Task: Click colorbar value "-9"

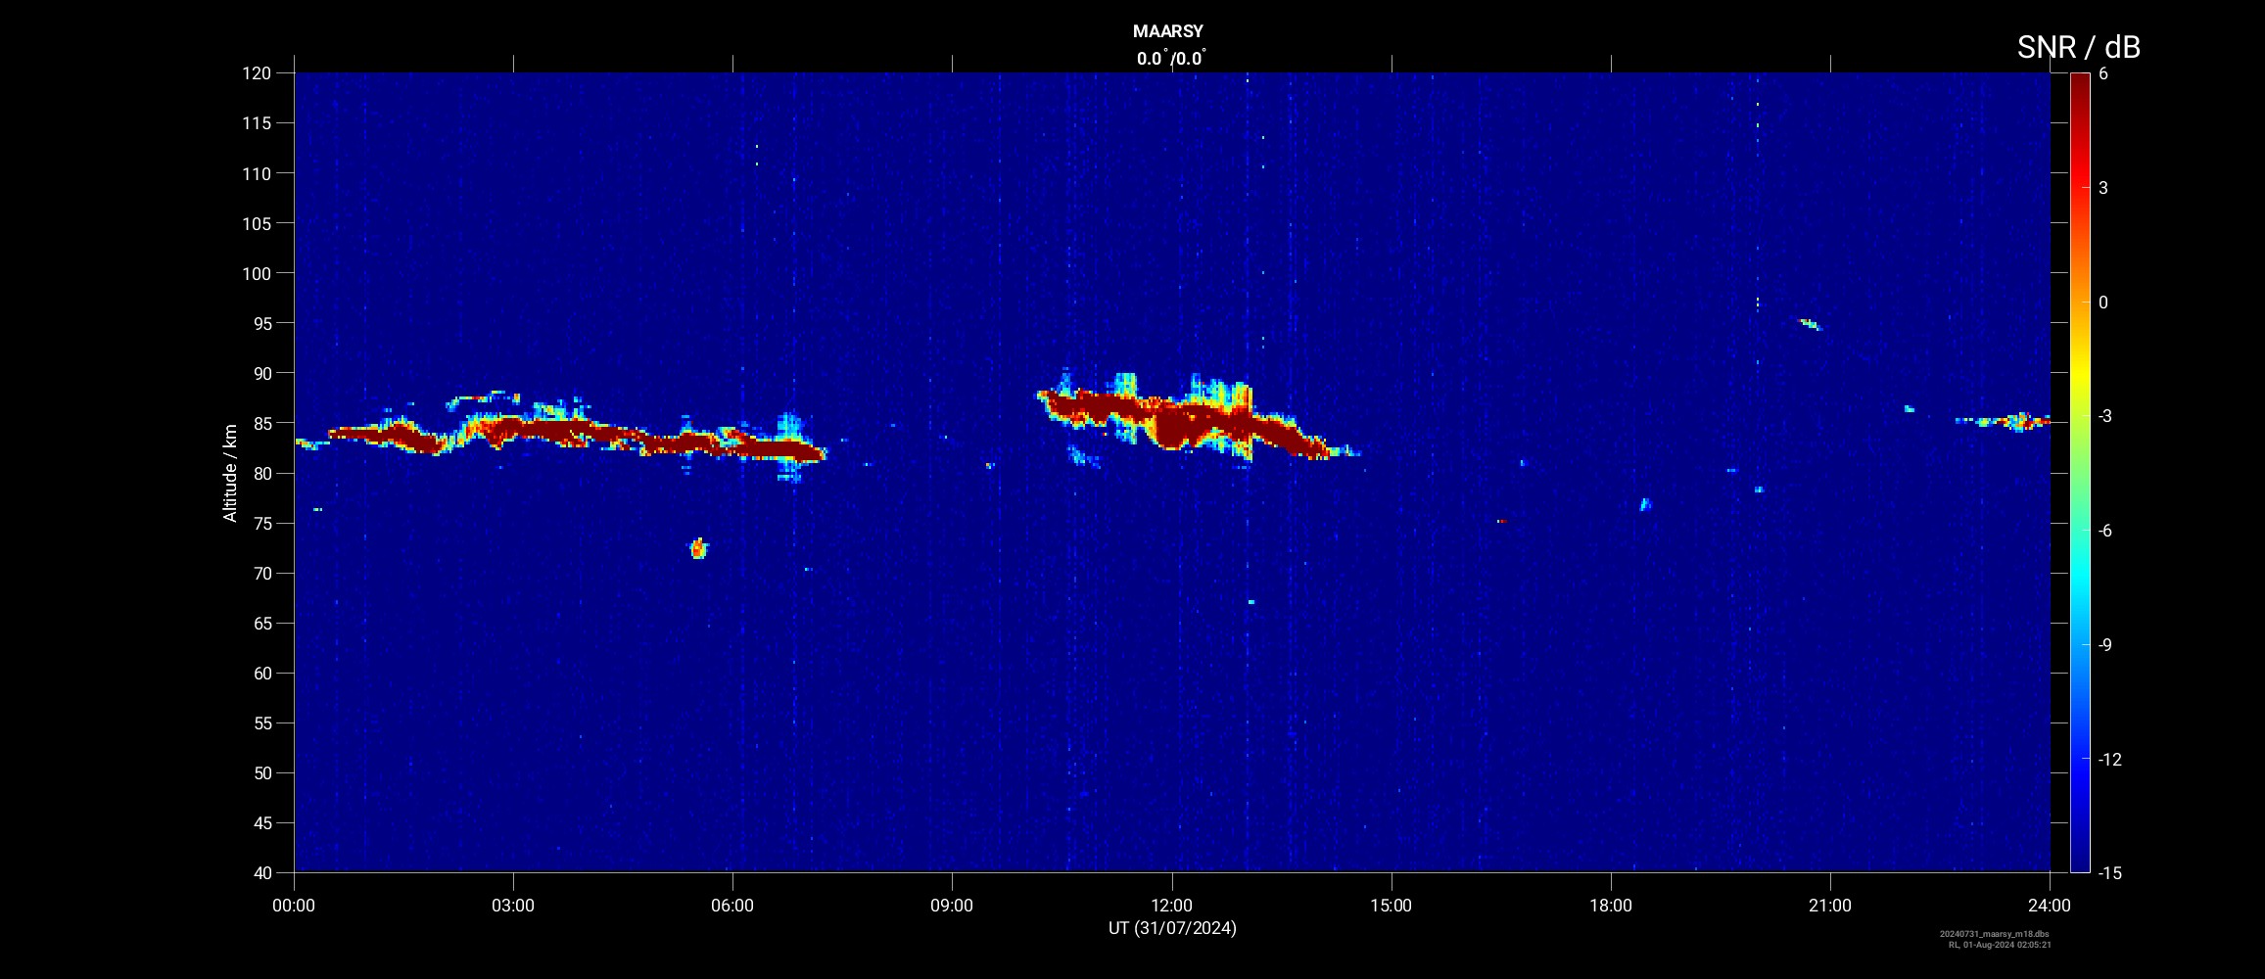Action: click(x=2105, y=645)
